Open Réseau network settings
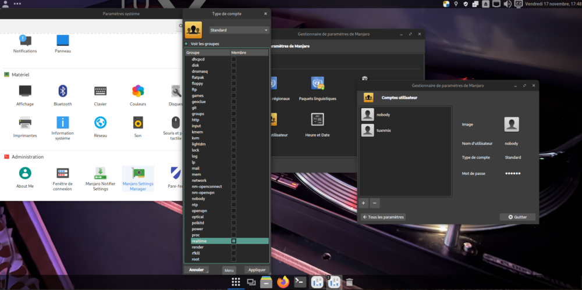This screenshot has width=582, height=290. pos(100,123)
